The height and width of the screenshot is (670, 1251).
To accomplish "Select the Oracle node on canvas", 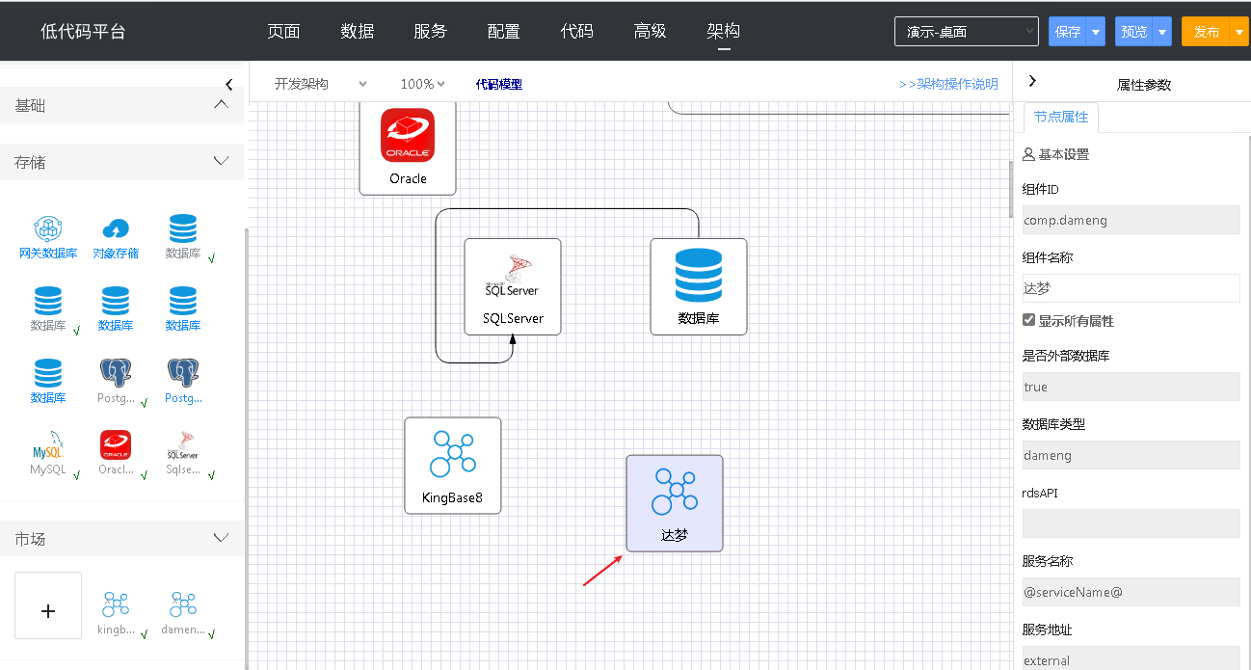I will [x=408, y=147].
